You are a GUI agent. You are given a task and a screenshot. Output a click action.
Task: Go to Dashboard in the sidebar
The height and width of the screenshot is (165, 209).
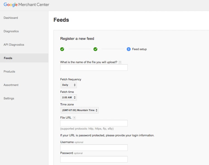(11, 18)
